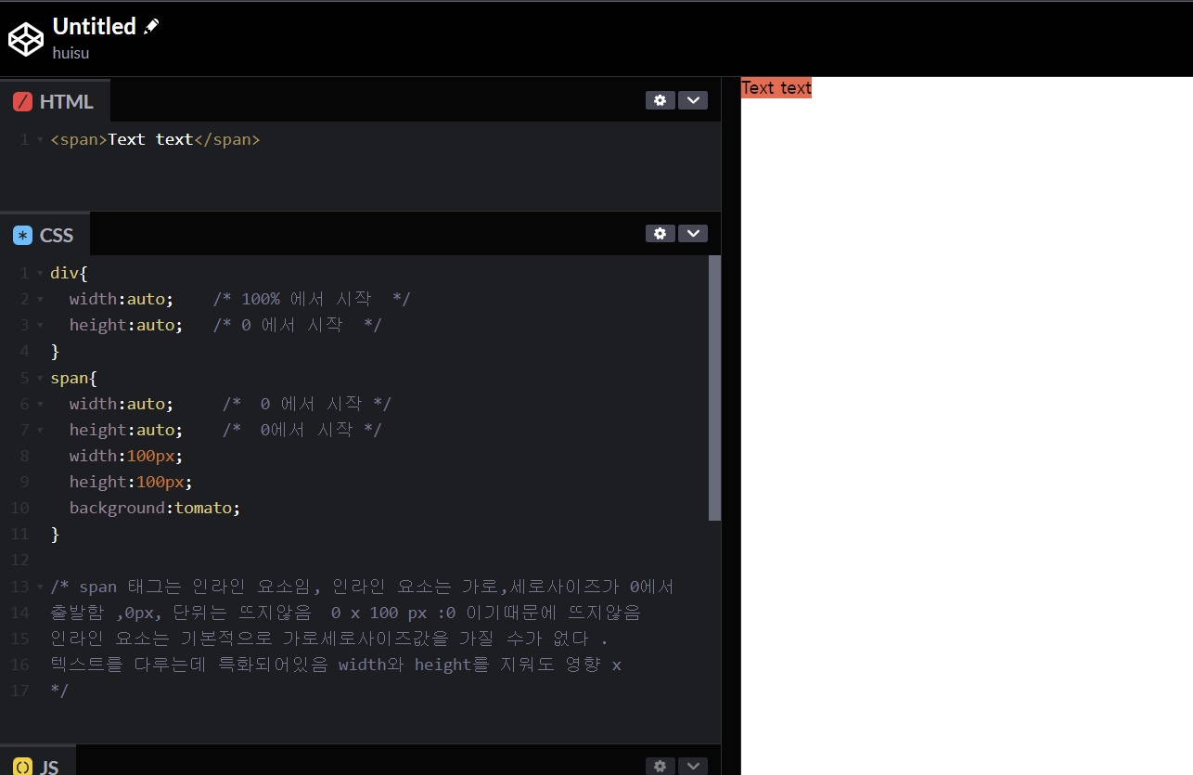Image resolution: width=1193 pixels, height=775 pixels.
Task: Click the CSS editor vertical scrollbar
Action: [x=714, y=388]
